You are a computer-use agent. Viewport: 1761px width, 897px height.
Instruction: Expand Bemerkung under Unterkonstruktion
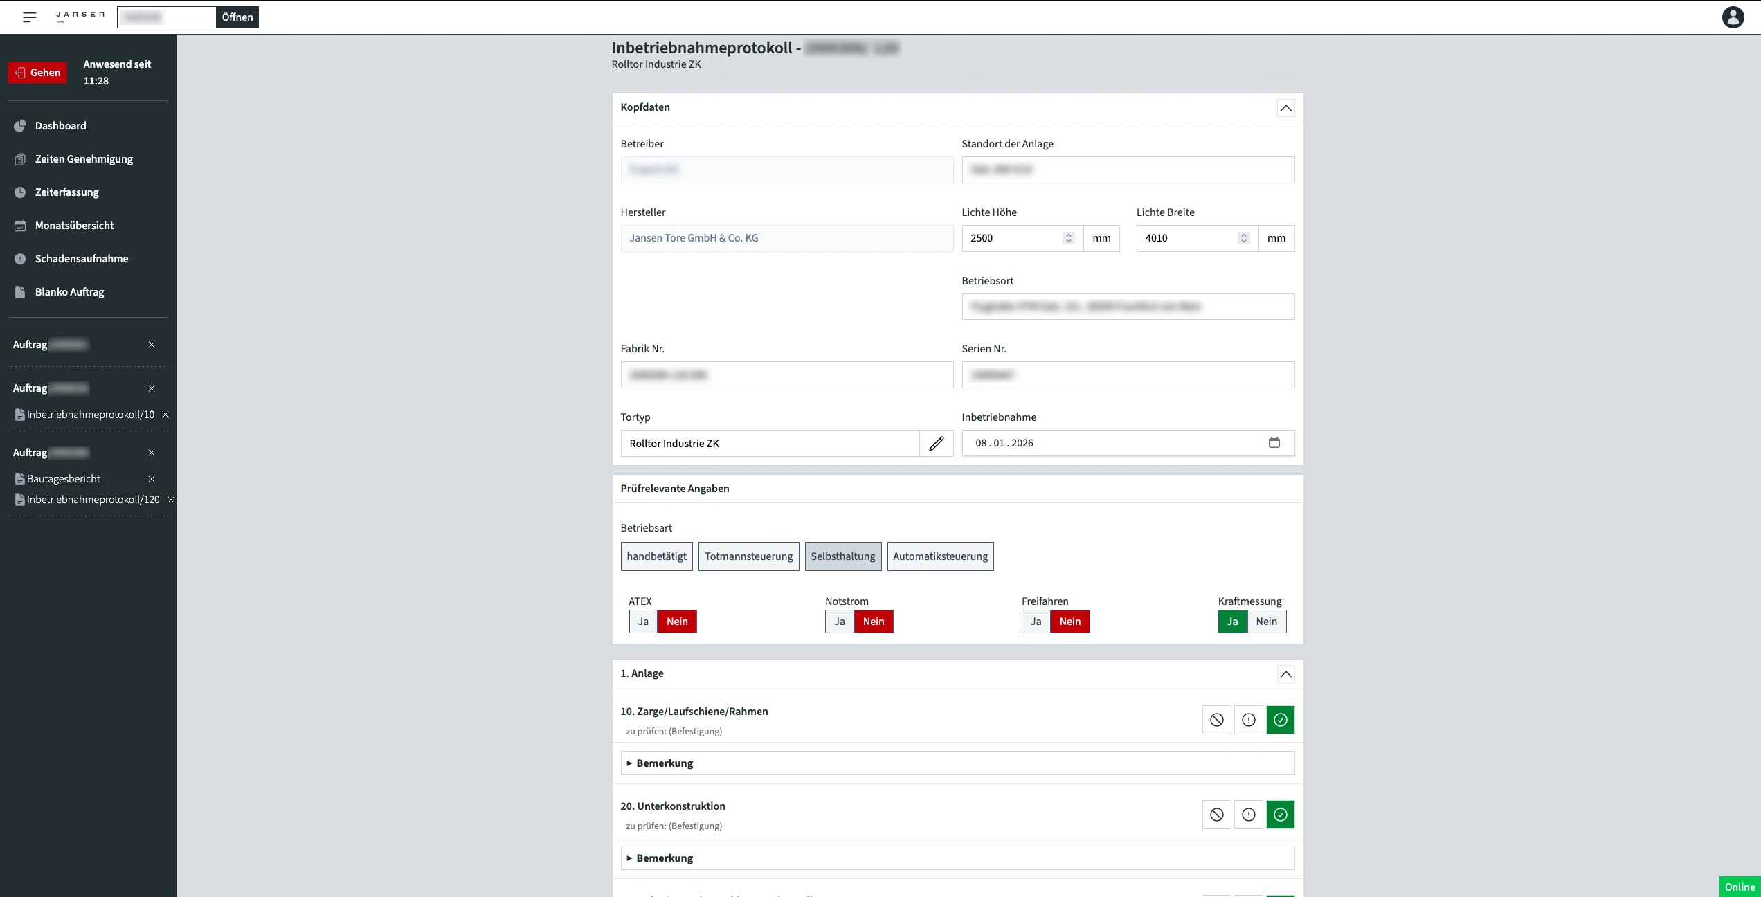tap(665, 858)
